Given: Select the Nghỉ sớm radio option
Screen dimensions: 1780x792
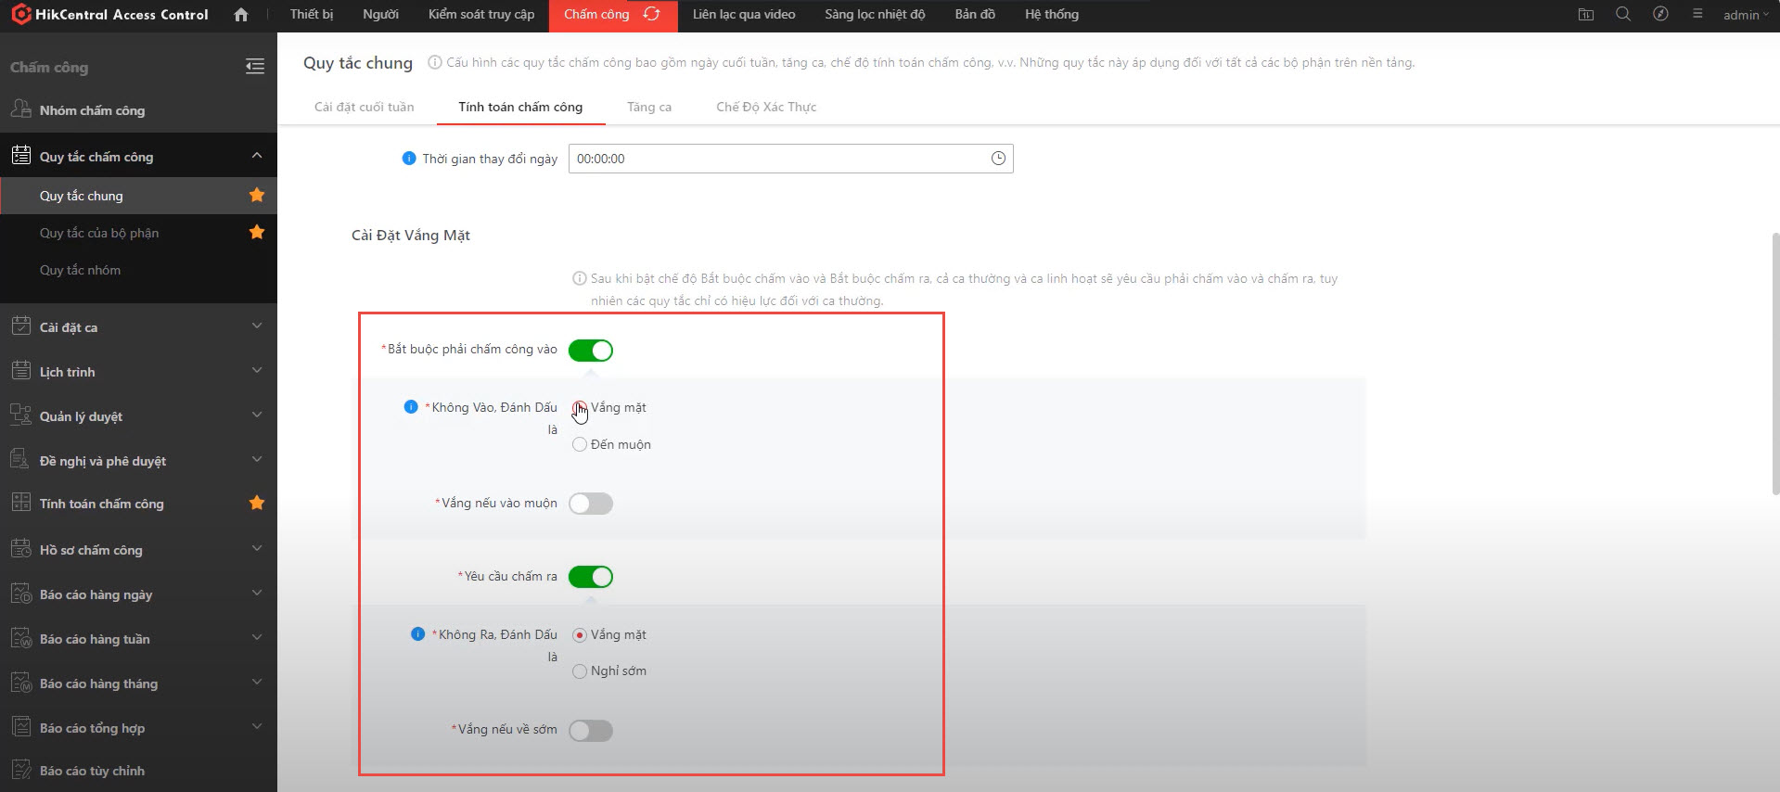Looking at the screenshot, I should point(580,671).
